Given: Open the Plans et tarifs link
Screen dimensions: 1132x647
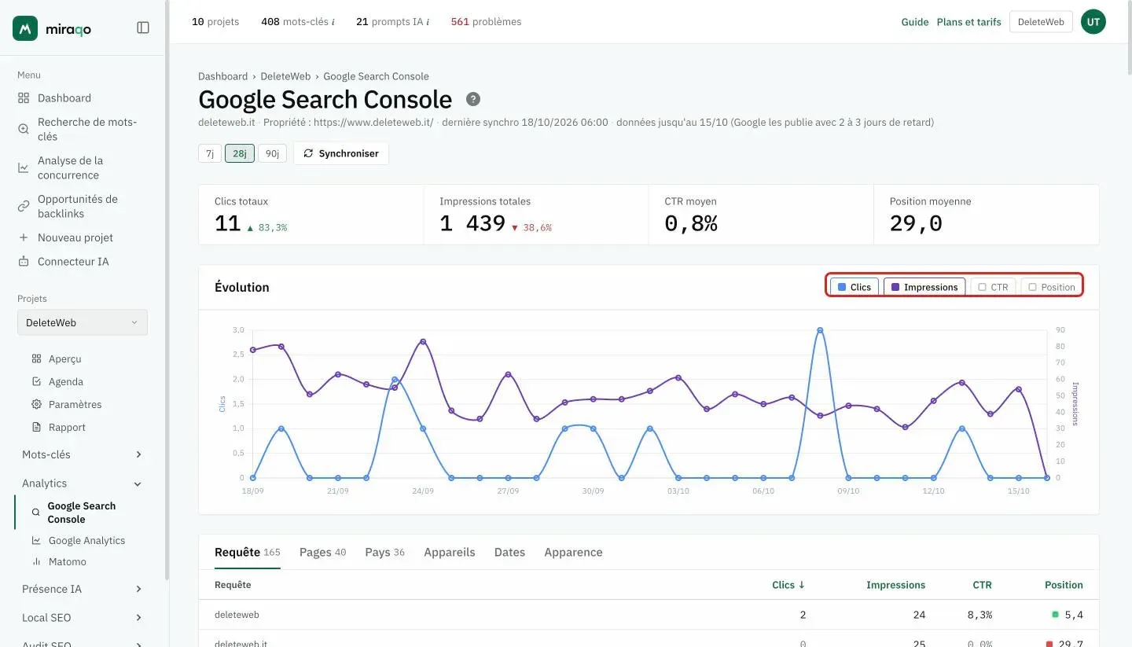Looking at the screenshot, I should 969,22.
